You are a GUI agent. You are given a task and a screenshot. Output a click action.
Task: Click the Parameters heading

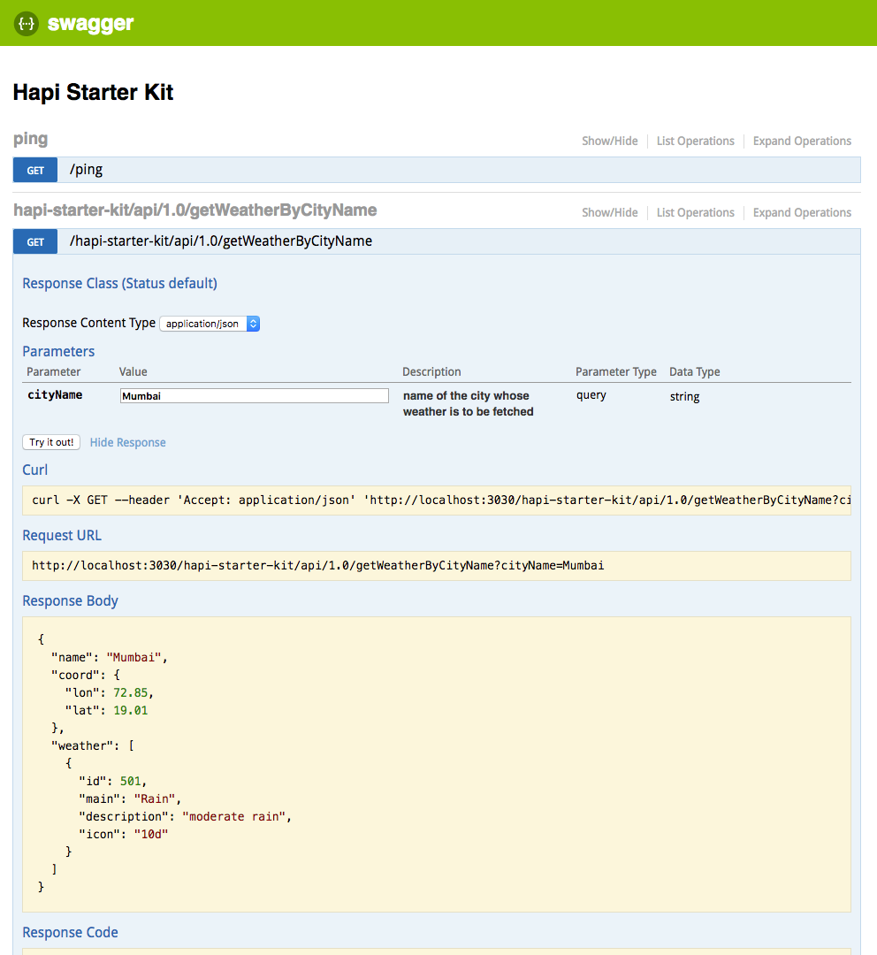pos(58,351)
